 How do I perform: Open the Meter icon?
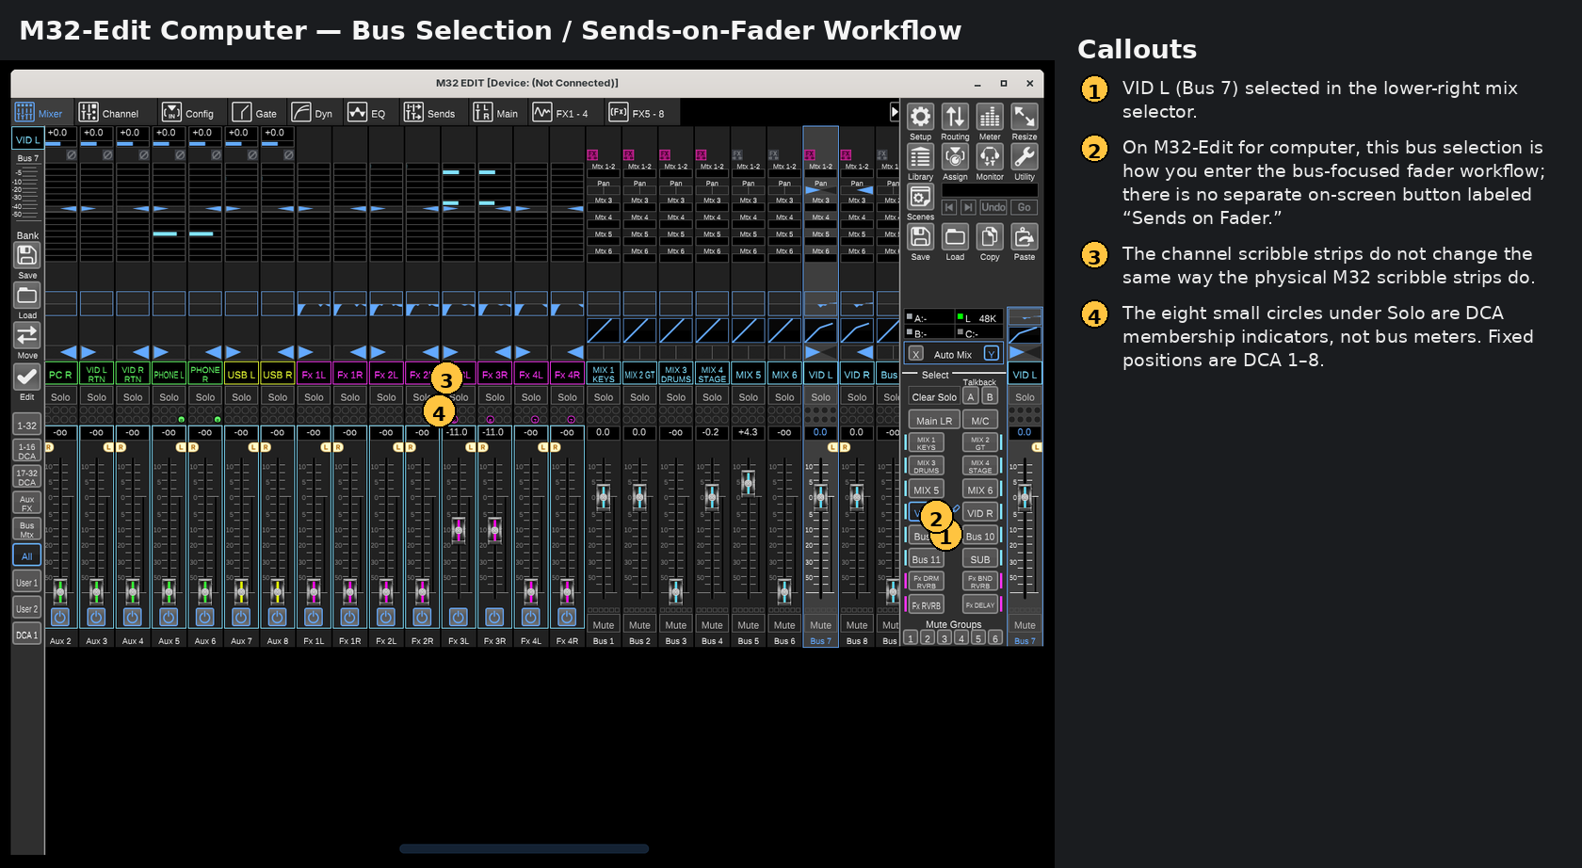[990, 117]
